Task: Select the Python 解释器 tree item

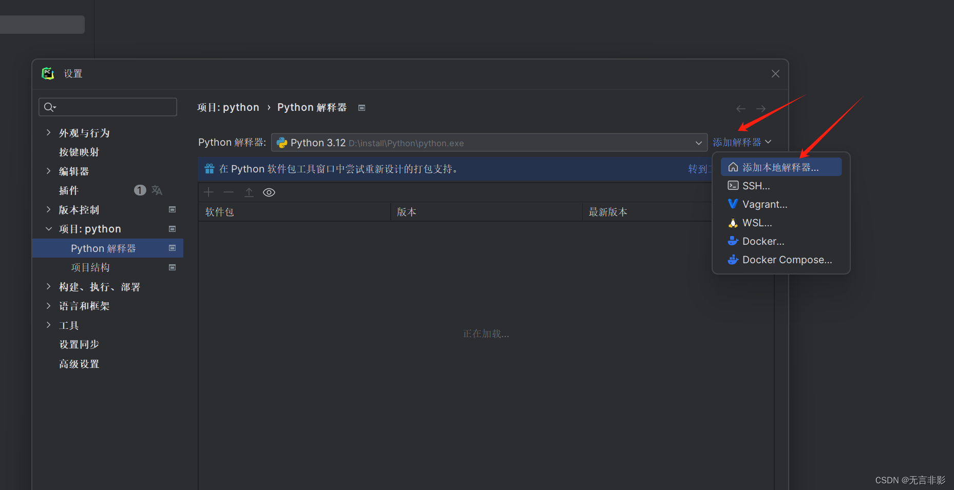Action: tap(108, 248)
